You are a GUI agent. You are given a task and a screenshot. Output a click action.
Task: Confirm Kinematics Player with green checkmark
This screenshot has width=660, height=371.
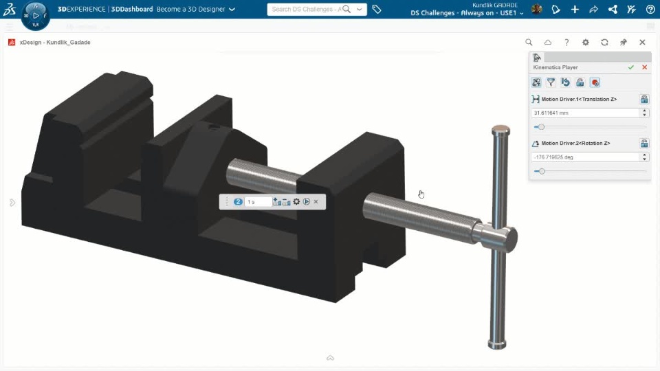pyautogui.click(x=630, y=67)
